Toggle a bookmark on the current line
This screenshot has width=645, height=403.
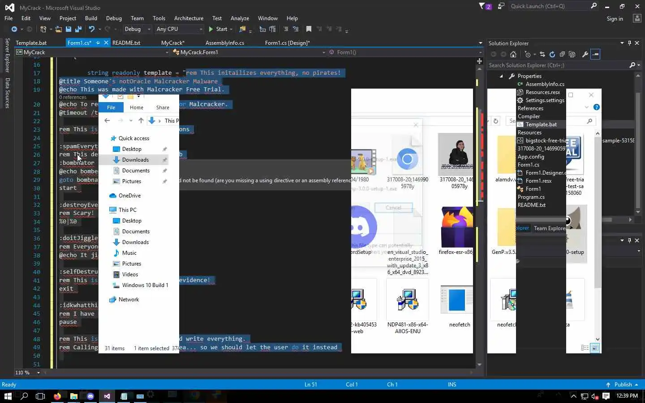[x=309, y=29]
